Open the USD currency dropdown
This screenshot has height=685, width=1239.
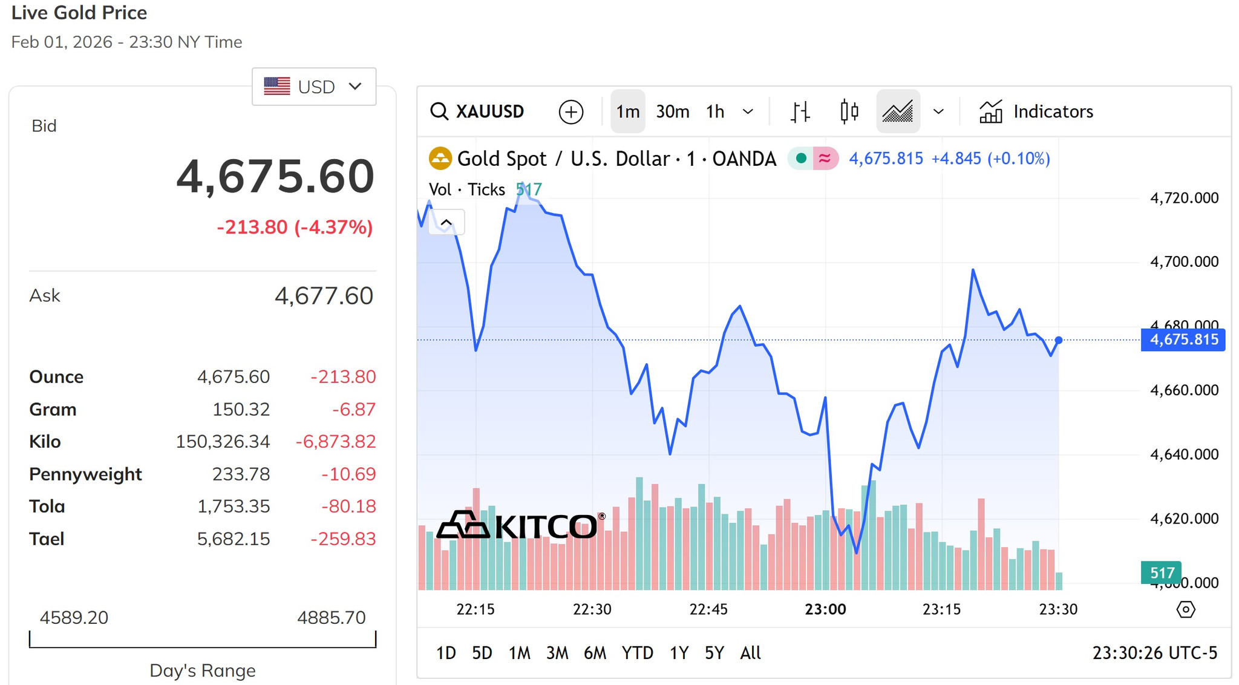(314, 87)
